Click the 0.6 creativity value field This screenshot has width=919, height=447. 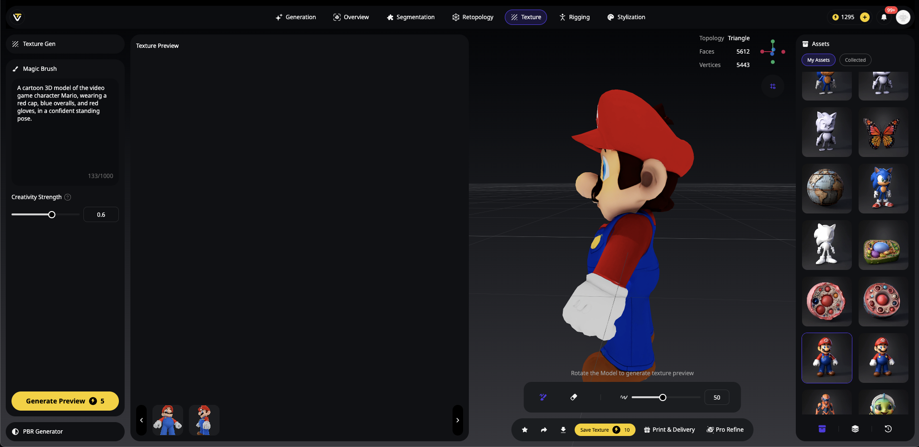tap(101, 215)
